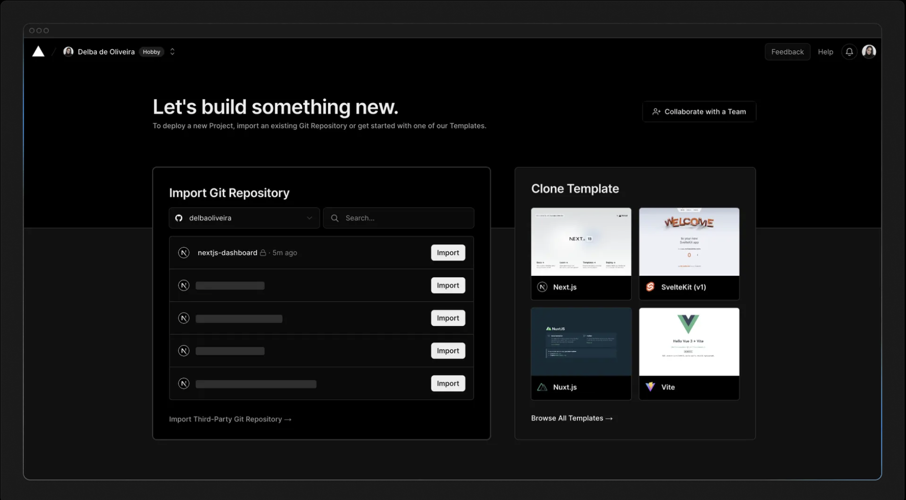The height and width of the screenshot is (500, 906).
Task: Click the Next.js icon in the fifth repository row
Action: click(x=184, y=384)
